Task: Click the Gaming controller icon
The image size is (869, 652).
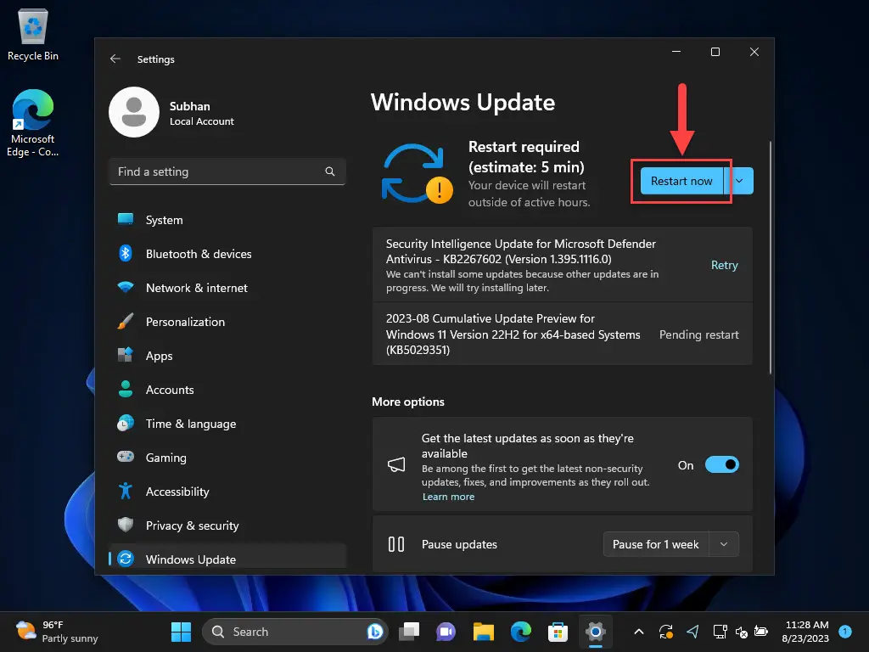Action: [x=126, y=457]
